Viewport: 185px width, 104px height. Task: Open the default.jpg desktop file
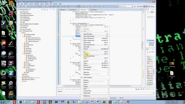tap(172, 64)
